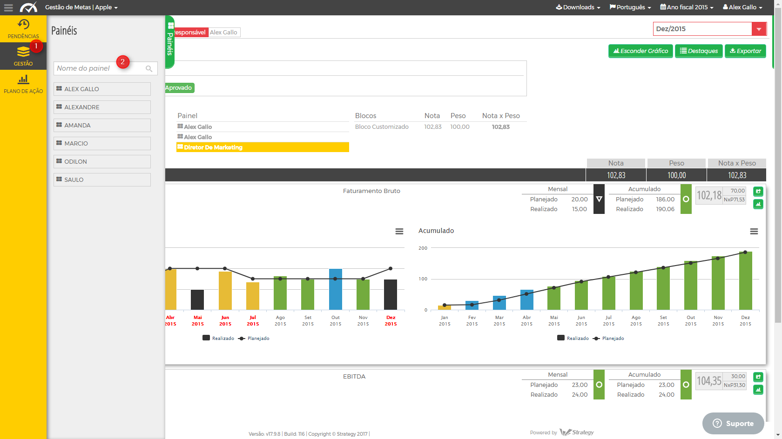The height and width of the screenshot is (439, 782).
Task: Select the highlighted Diretor De Marketing row
Action: (263, 147)
